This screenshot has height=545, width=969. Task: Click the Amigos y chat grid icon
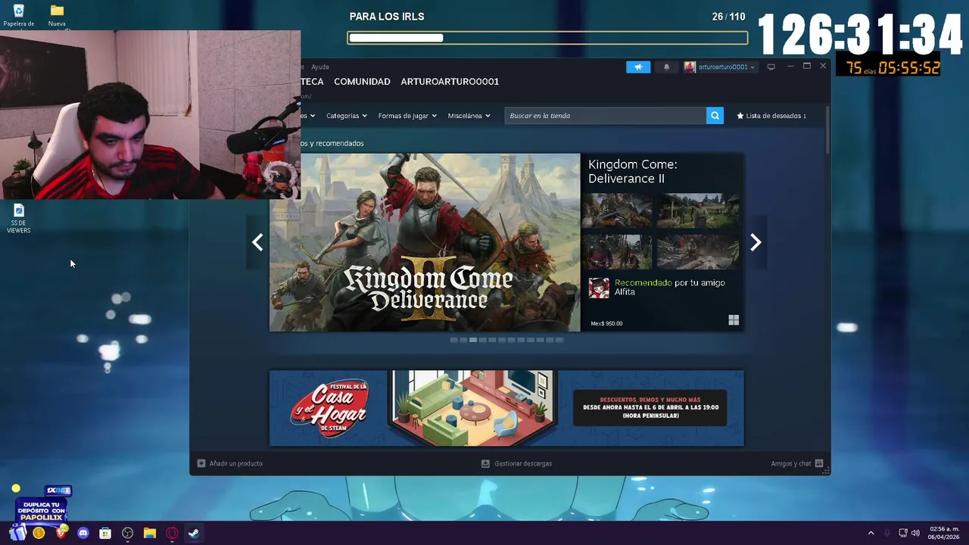[819, 463]
